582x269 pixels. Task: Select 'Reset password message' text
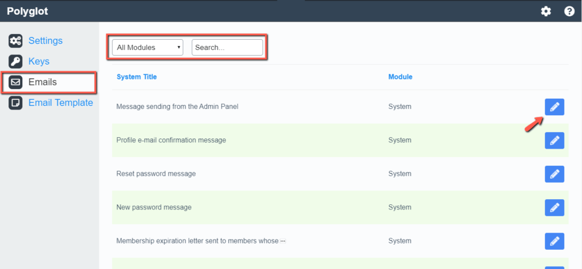pyautogui.click(x=156, y=174)
